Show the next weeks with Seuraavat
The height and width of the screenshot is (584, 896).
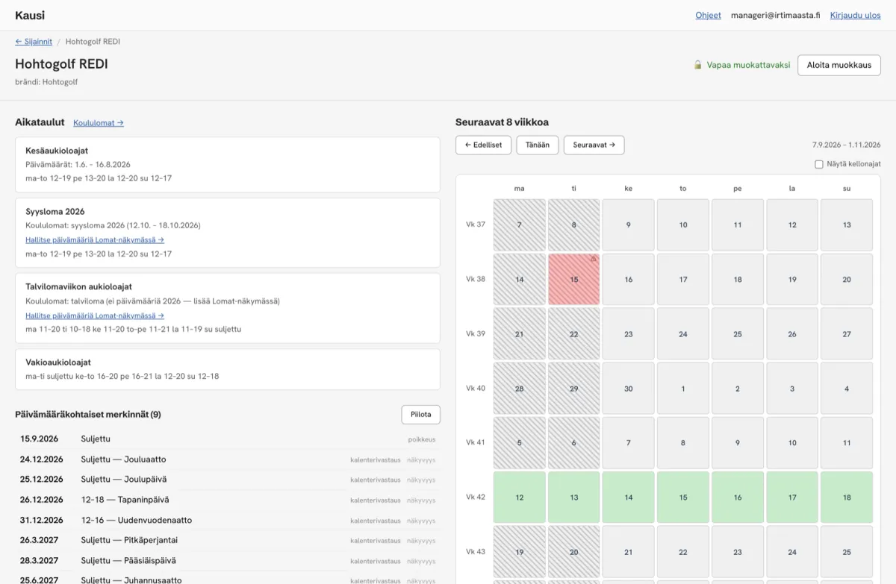594,145
